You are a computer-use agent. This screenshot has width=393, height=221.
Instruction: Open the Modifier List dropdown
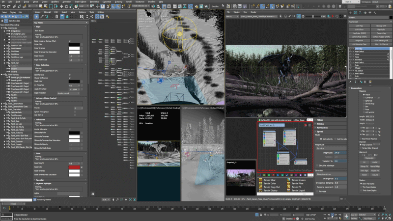[369, 22]
